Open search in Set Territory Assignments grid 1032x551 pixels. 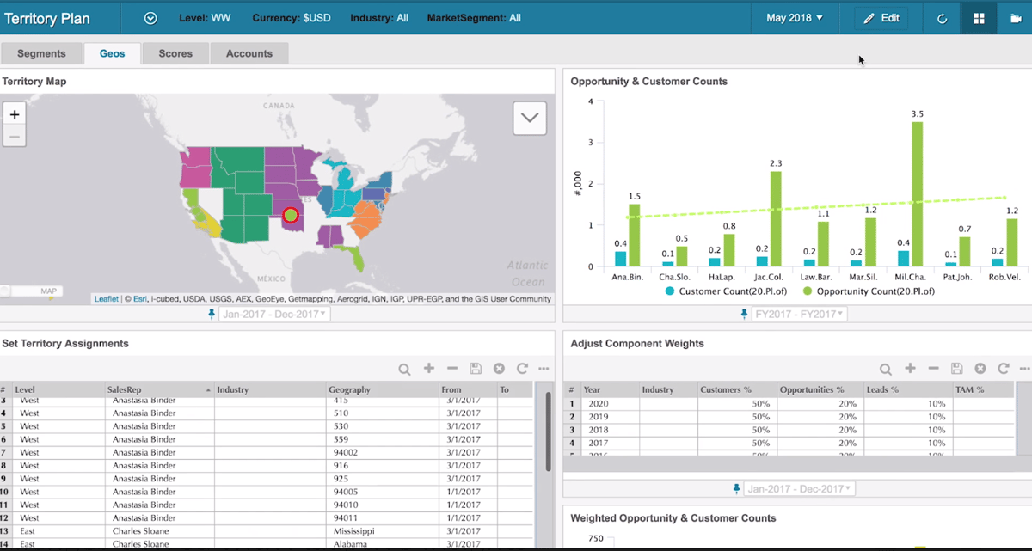point(404,368)
